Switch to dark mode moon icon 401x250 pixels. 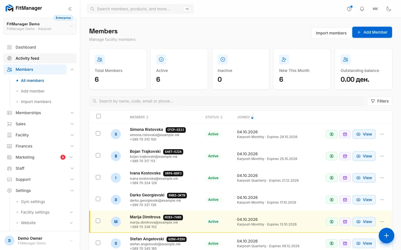389,9
